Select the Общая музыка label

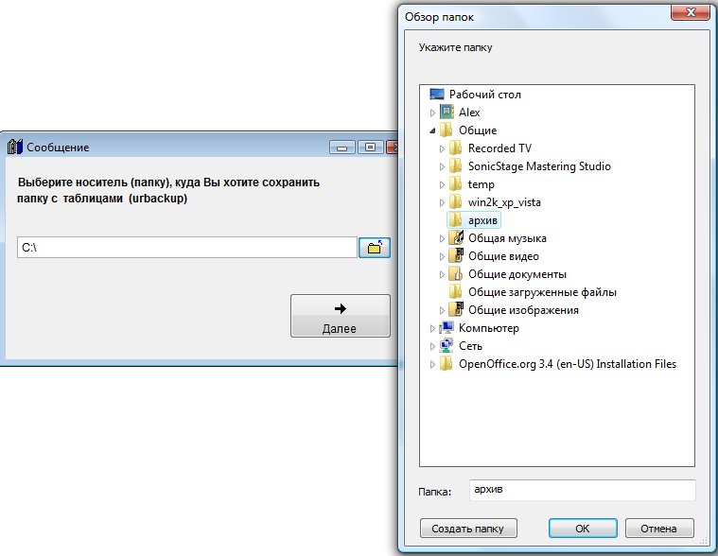507,238
